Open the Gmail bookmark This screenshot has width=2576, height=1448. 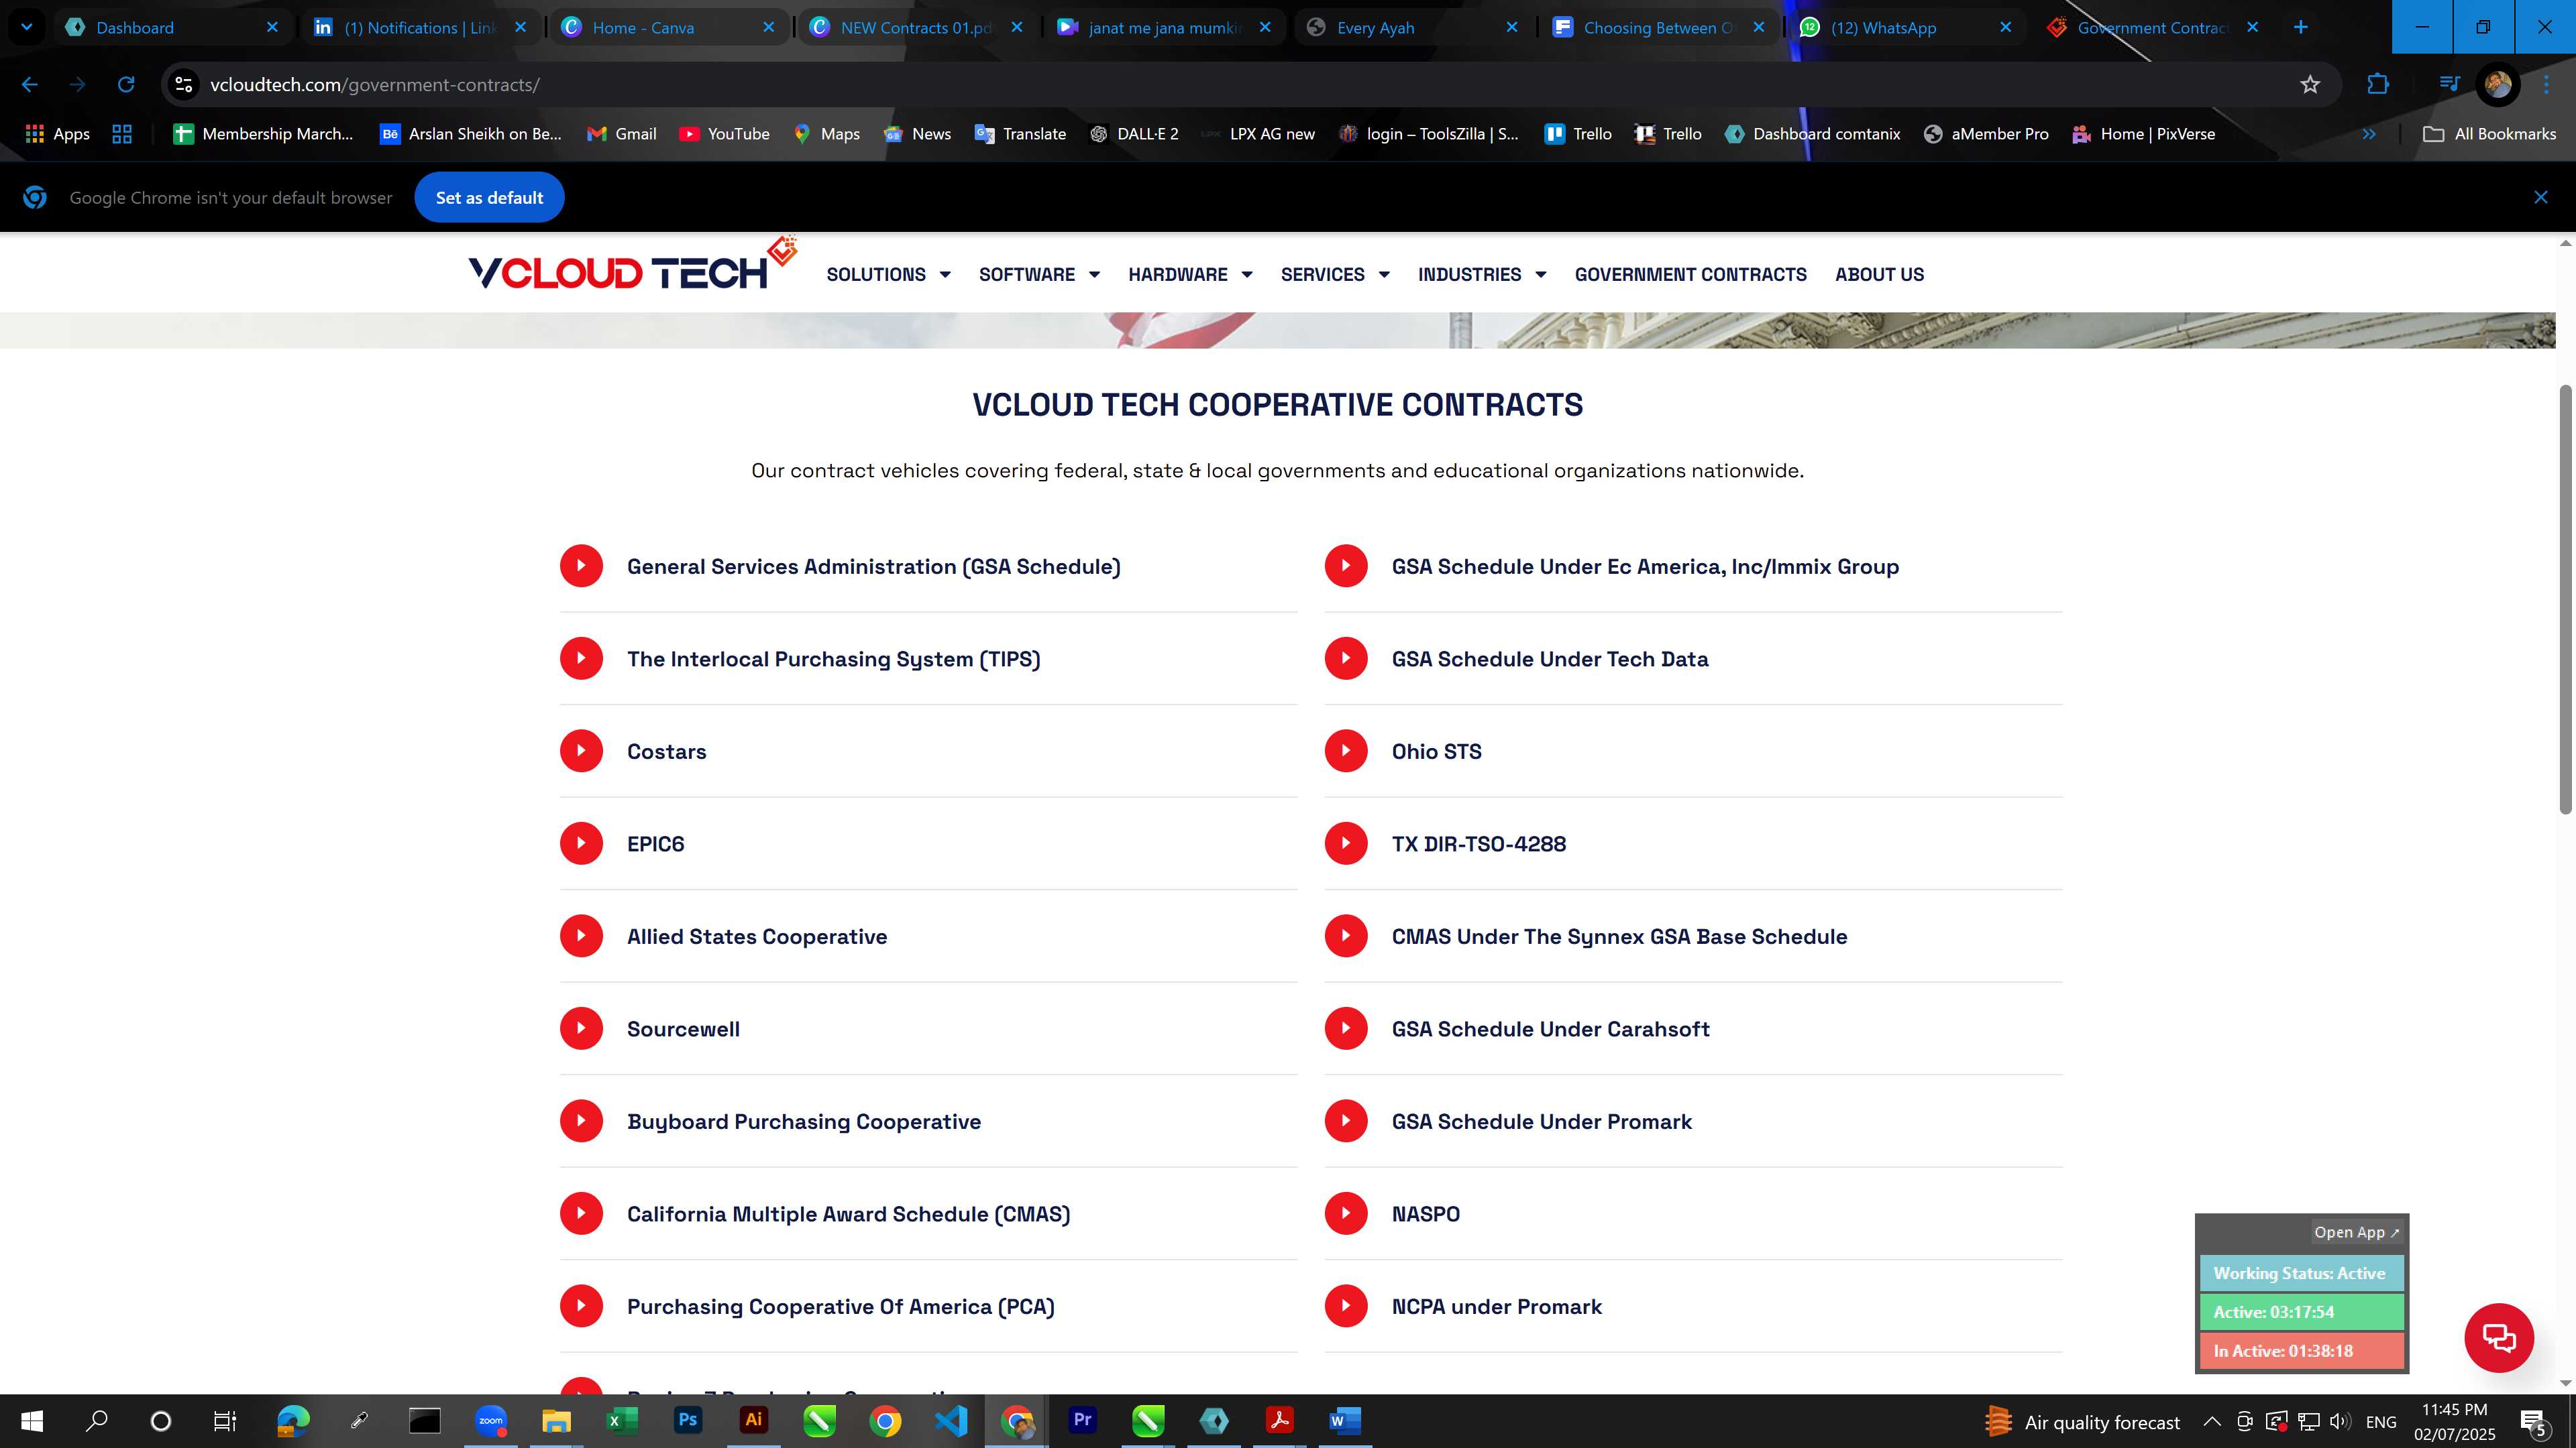tap(621, 134)
